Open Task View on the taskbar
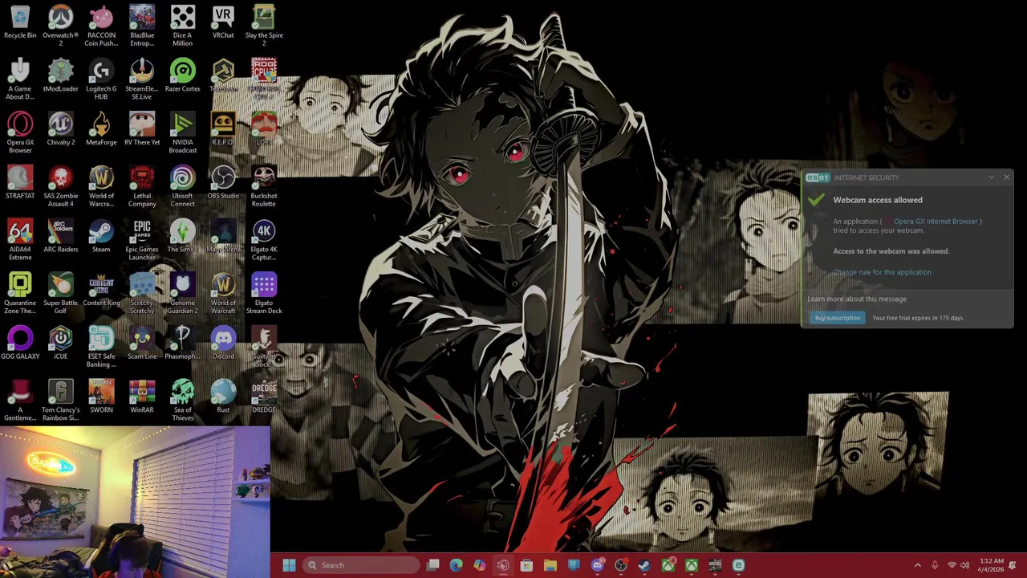 433,565
